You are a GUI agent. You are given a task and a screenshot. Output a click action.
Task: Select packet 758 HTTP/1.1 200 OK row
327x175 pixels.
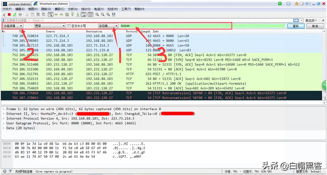(x=162, y=84)
